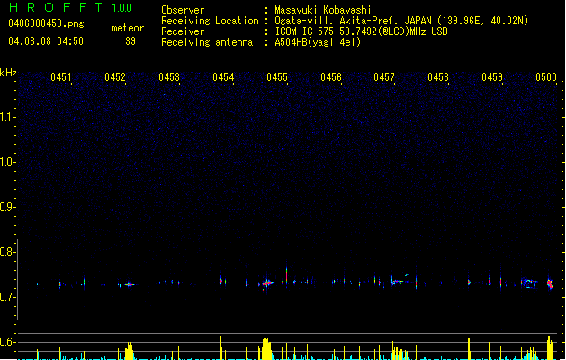Image resolution: width=566 pixels, height=360 pixels.
Task: Click the HROFFT 1.0.0 title text
Action: click(x=70, y=7)
